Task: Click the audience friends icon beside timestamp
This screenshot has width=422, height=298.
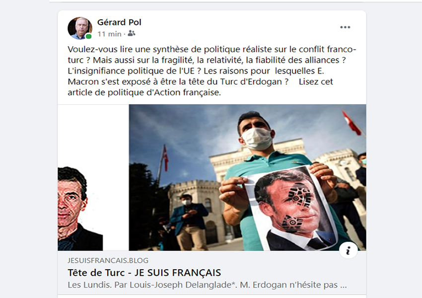Action: (132, 33)
